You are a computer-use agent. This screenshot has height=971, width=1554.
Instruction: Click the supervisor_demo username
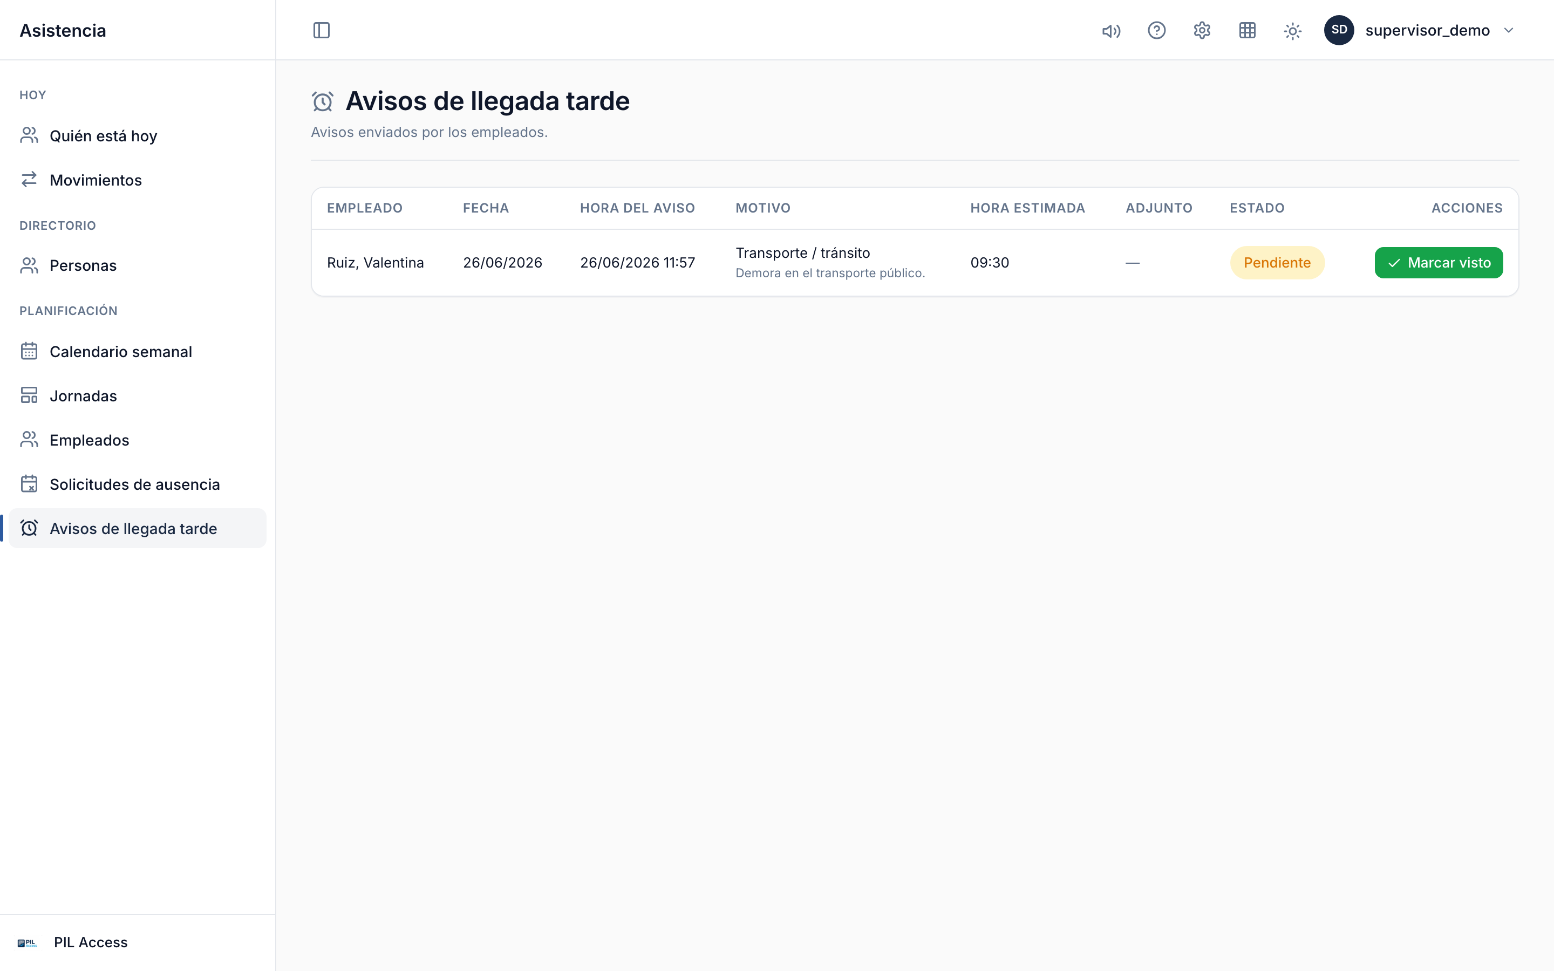1427,30
